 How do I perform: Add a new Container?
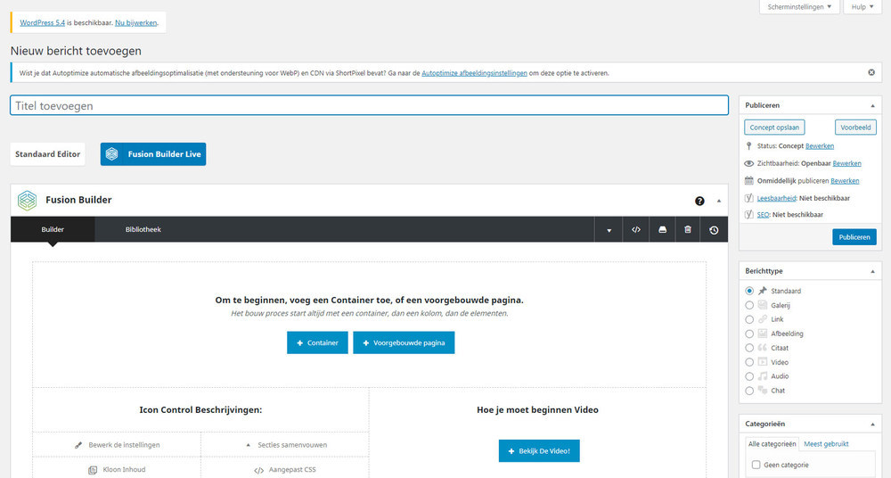(318, 342)
